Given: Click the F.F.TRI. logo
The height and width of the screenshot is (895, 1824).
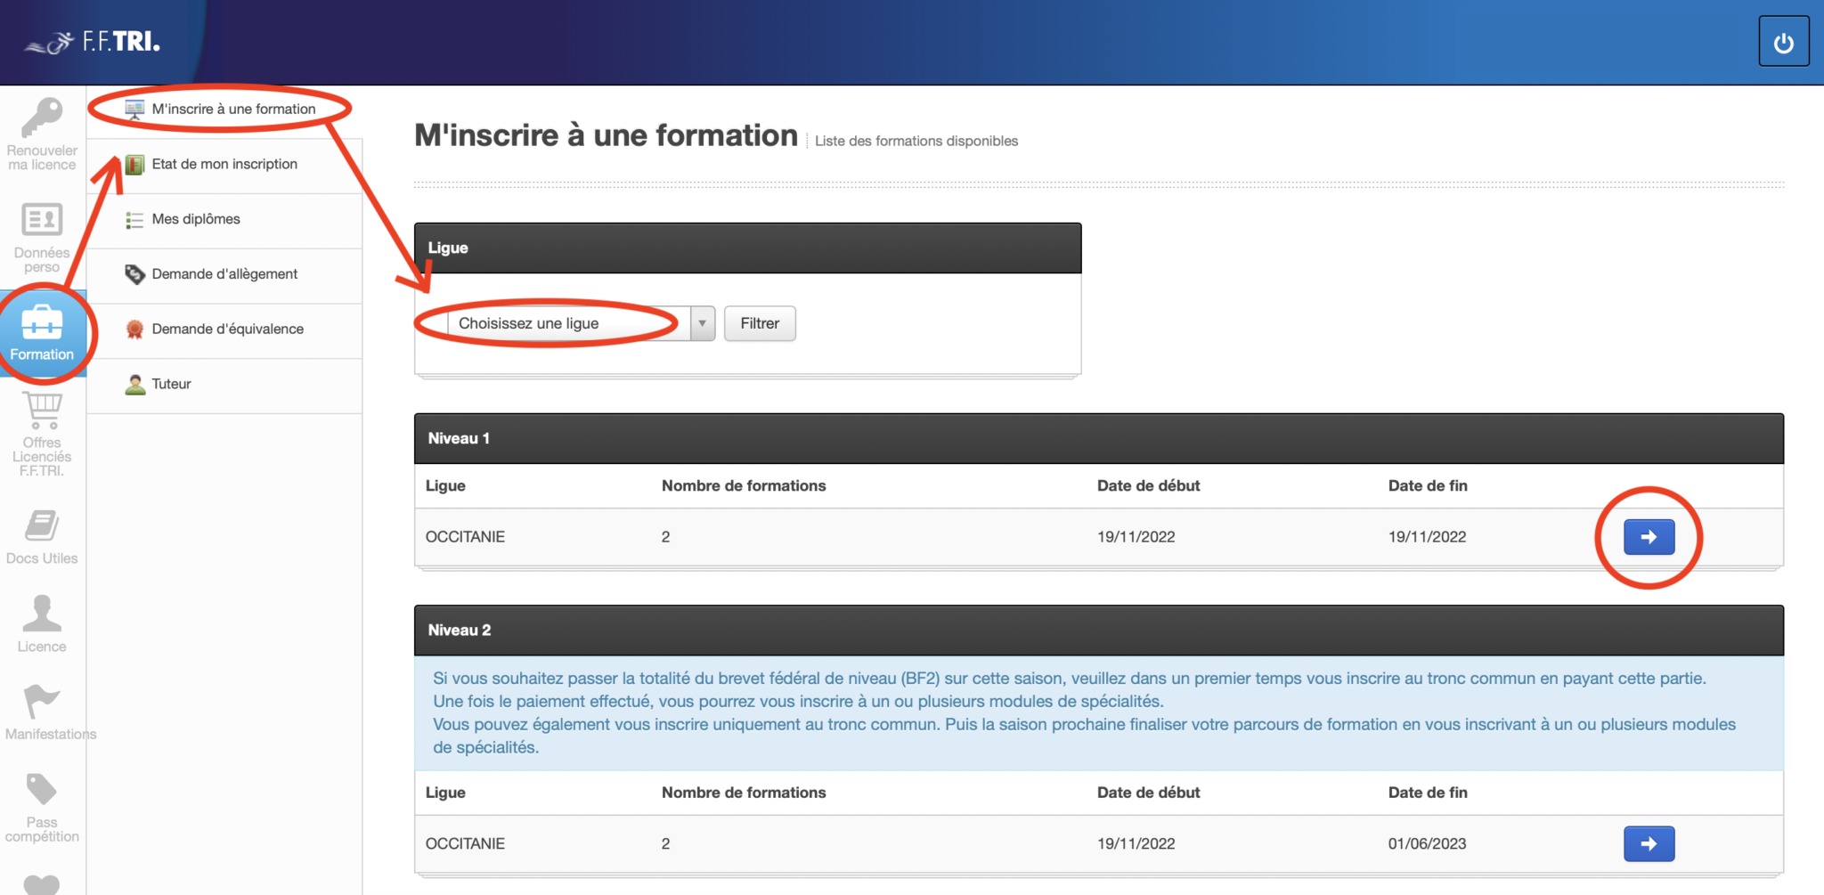Looking at the screenshot, I should coord(93,42).
